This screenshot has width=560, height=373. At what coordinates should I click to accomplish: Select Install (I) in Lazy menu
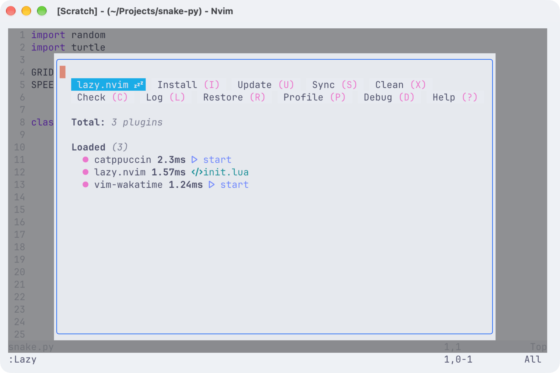tap(188, 85)
